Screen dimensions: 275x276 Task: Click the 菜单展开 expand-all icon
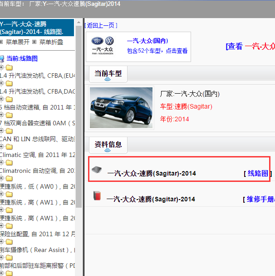1,42
